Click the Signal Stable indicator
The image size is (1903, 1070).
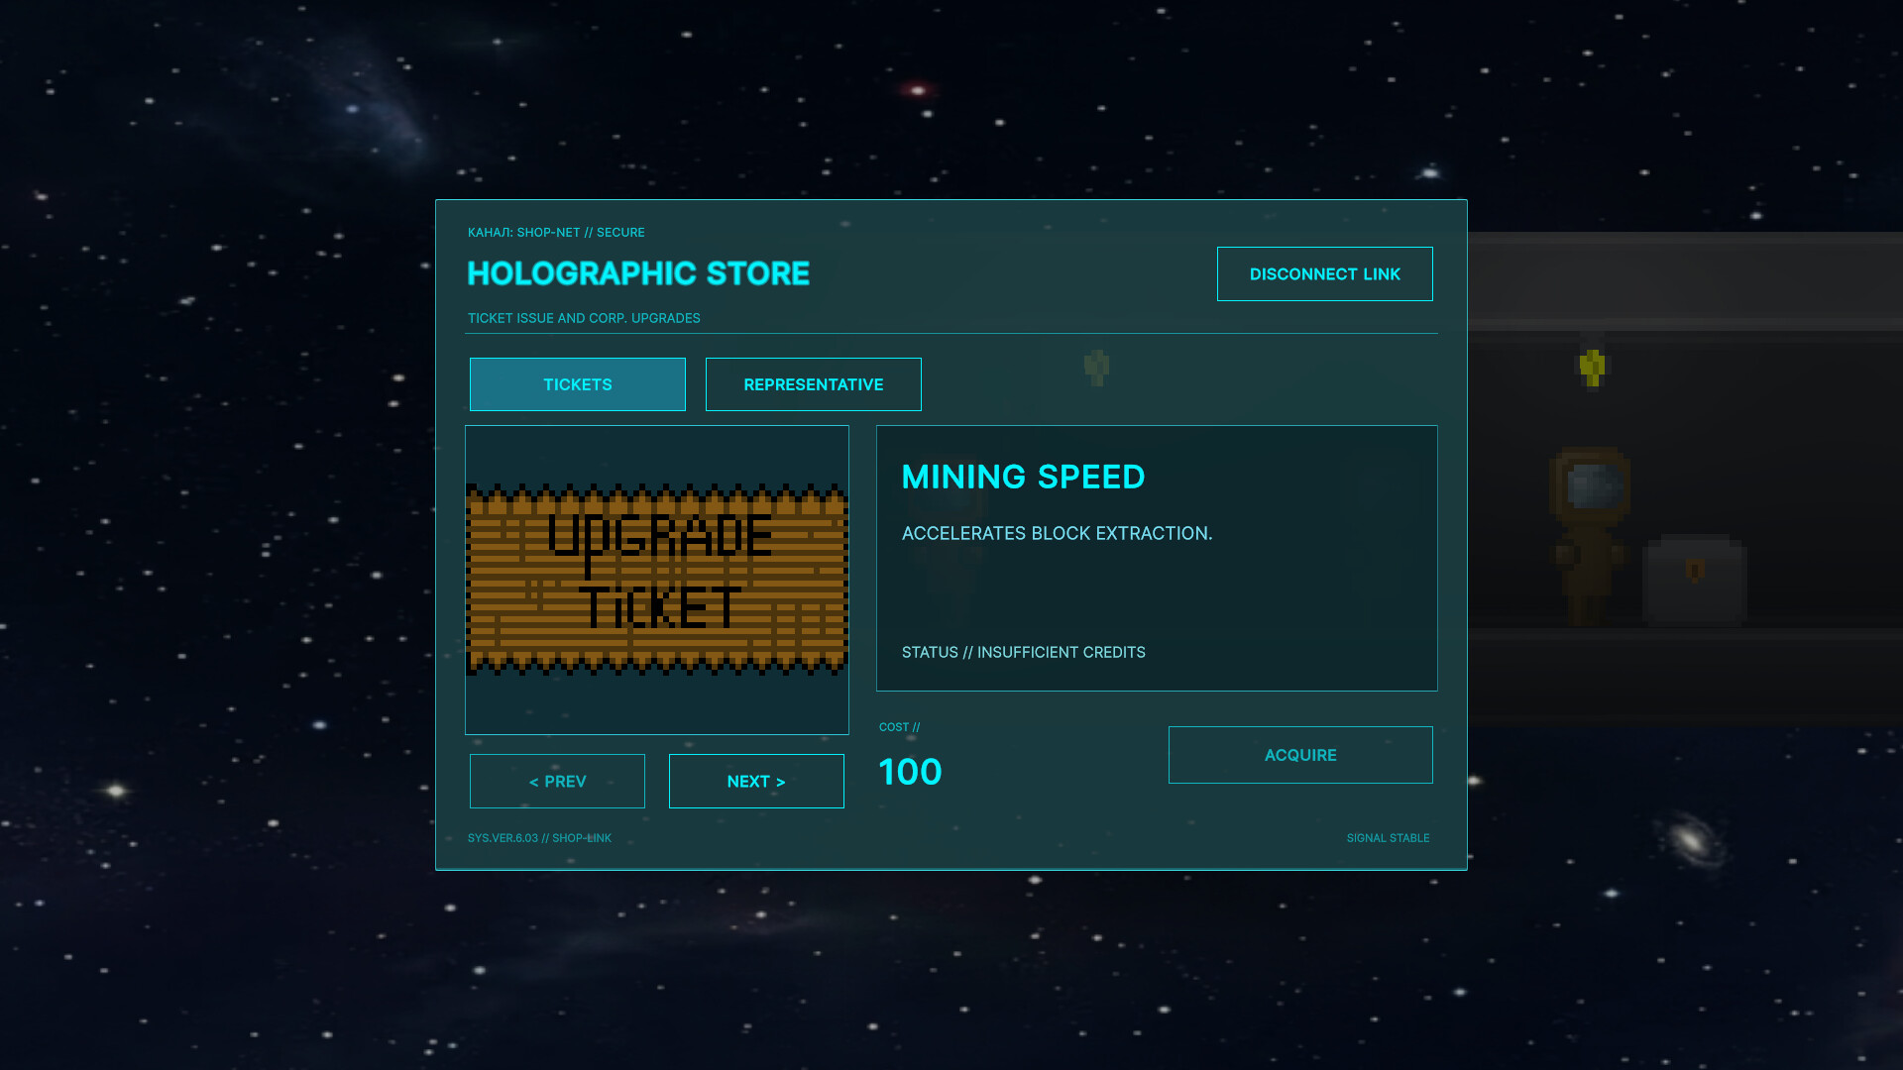click(1388, 838)
